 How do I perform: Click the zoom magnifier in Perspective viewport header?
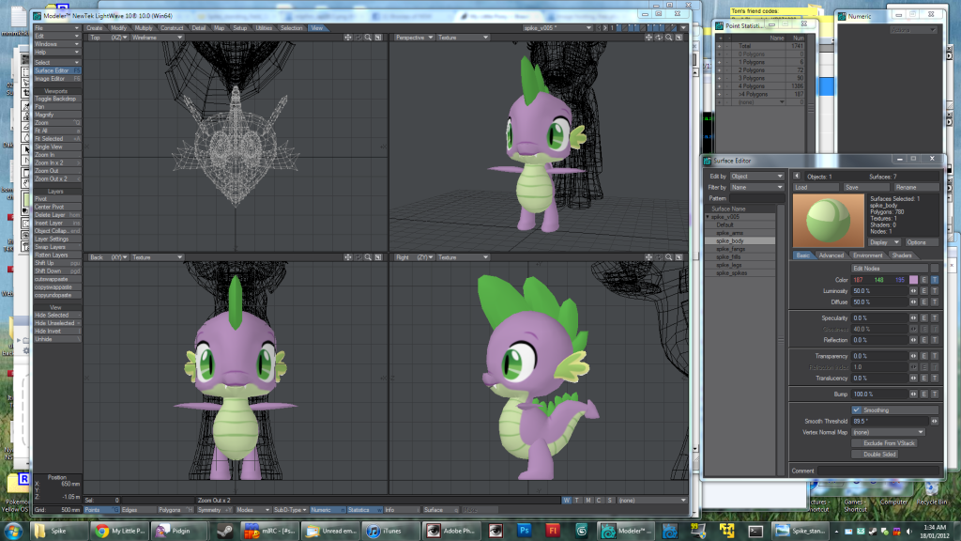(668, 38)
